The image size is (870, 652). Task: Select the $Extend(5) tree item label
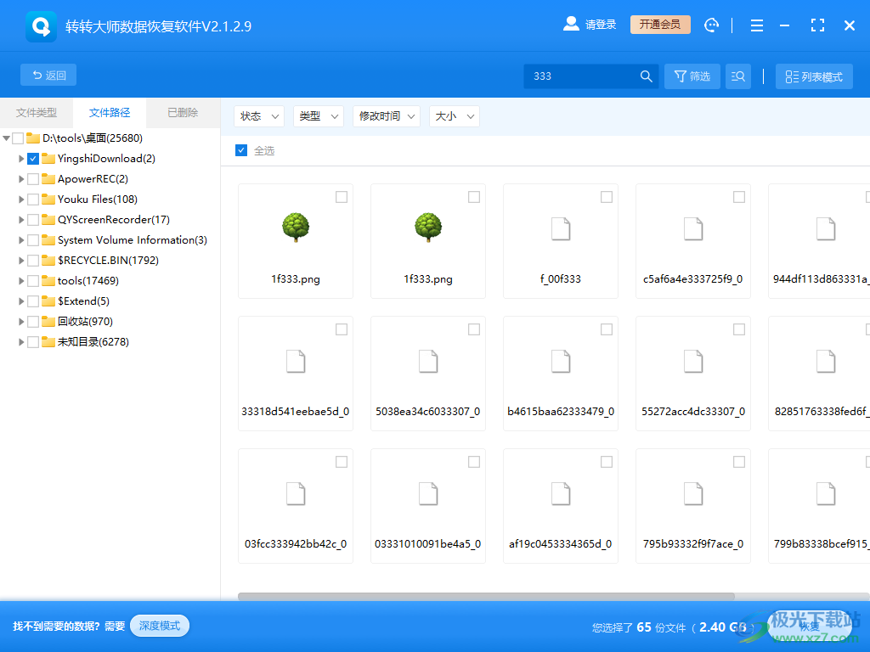[x=84, y=301]
